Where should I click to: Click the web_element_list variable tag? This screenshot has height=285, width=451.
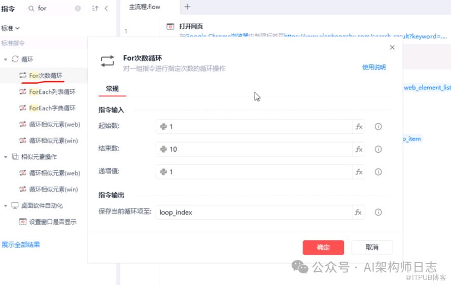428,88
